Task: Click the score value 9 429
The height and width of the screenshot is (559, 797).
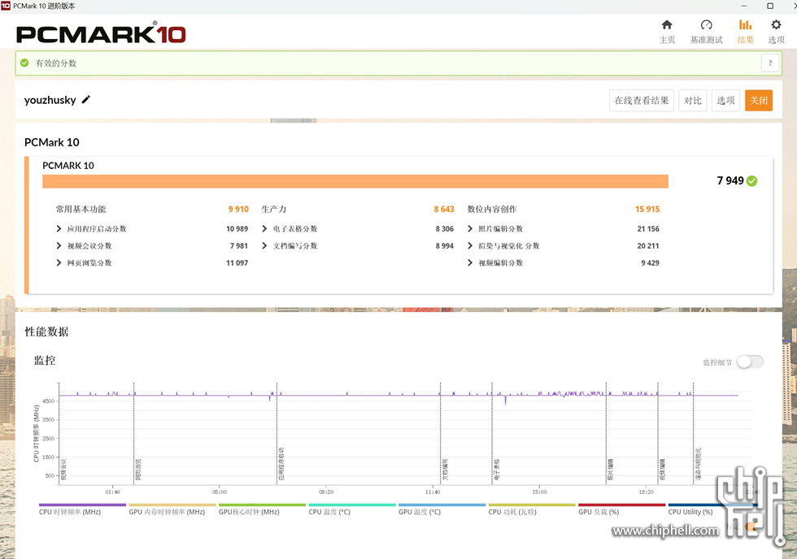Action: [x=650, y=263]
